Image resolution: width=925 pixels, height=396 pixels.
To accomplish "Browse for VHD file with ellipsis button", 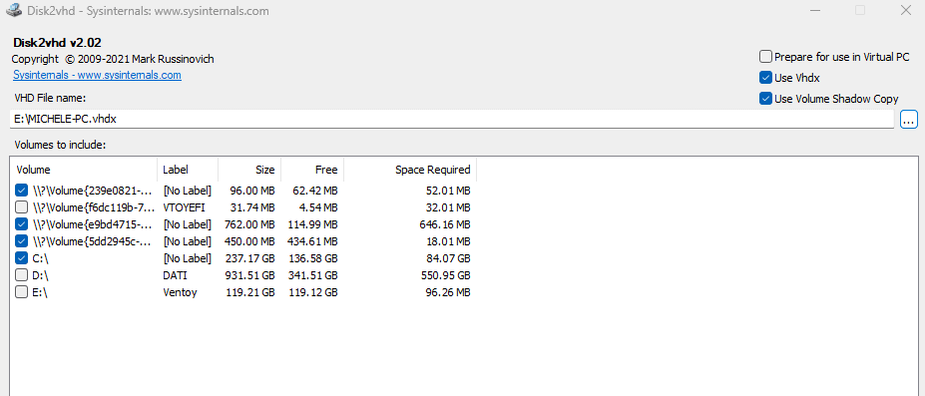I will (x=908, y=119).
